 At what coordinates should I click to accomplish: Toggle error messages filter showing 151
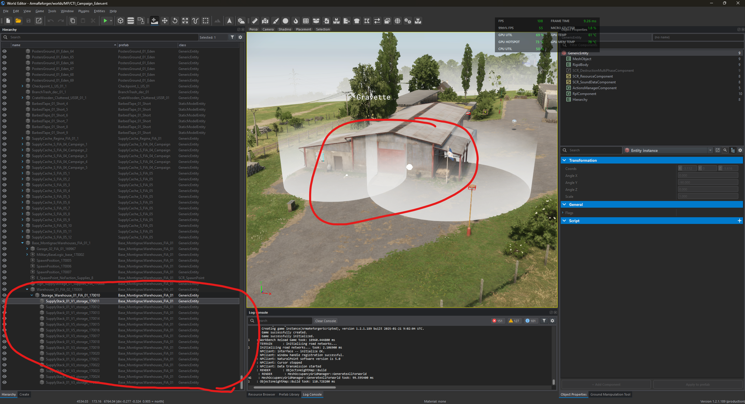click(498, 321)
